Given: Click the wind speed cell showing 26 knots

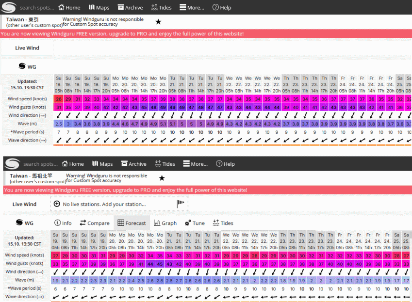Looking at the screenshot, I should click(58, 99).
